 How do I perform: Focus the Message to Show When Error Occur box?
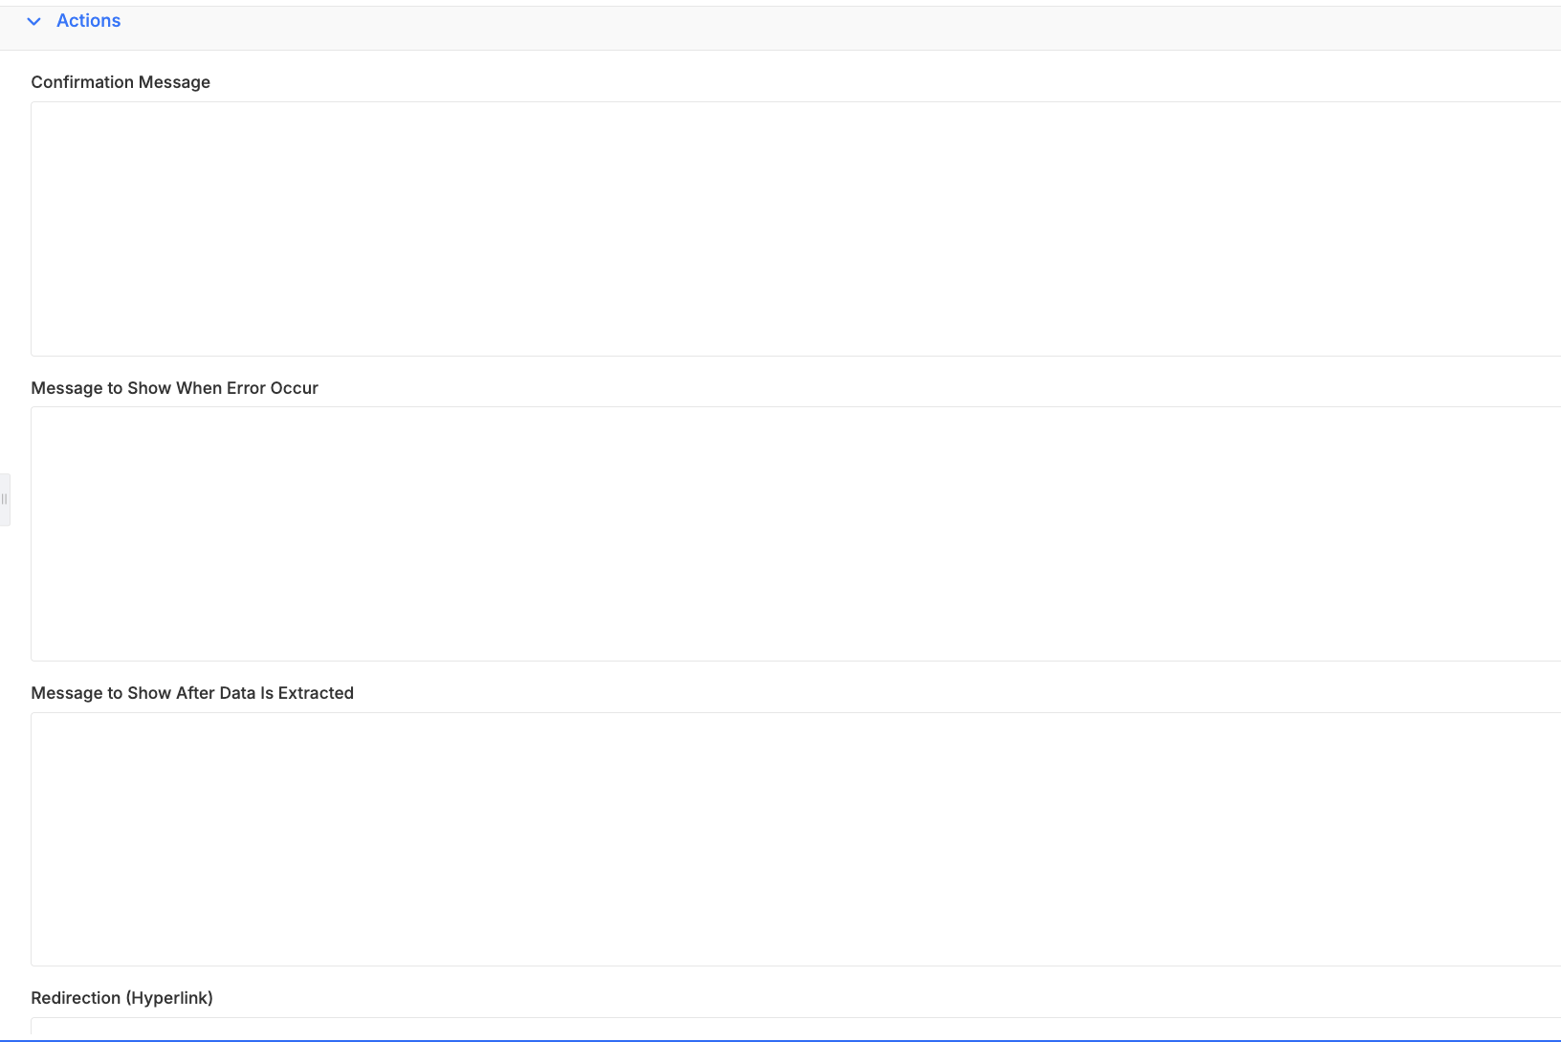[x=796, y=533]
